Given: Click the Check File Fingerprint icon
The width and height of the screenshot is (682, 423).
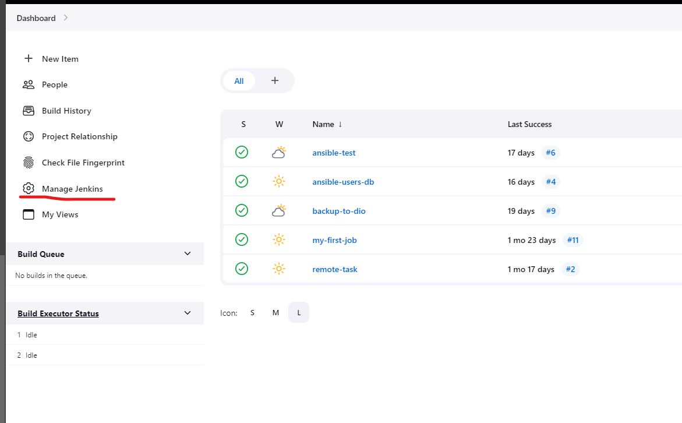Looking at the screenshot, I should (29, 163).
